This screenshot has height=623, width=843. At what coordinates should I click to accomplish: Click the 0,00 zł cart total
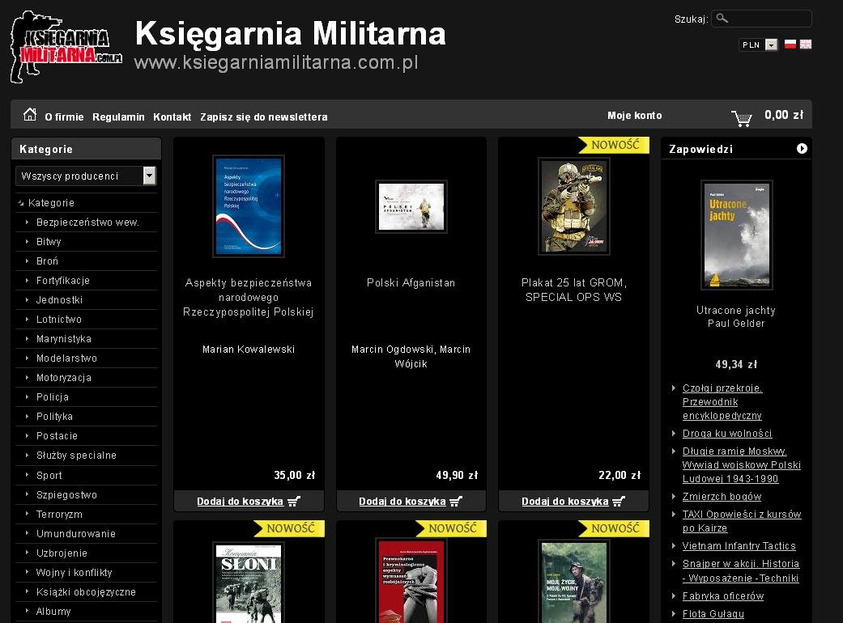coord(783,114)
